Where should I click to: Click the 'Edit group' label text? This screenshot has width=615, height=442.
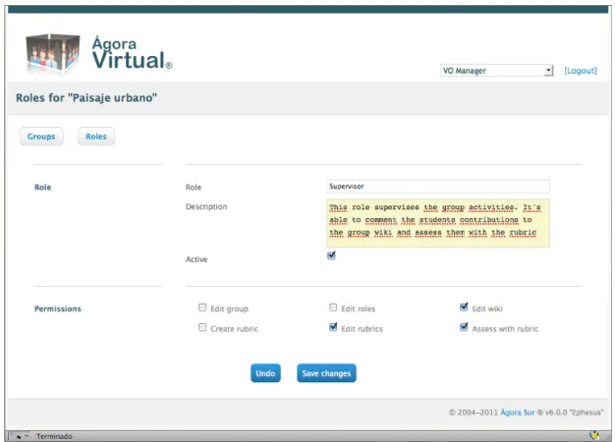point(230,309)
